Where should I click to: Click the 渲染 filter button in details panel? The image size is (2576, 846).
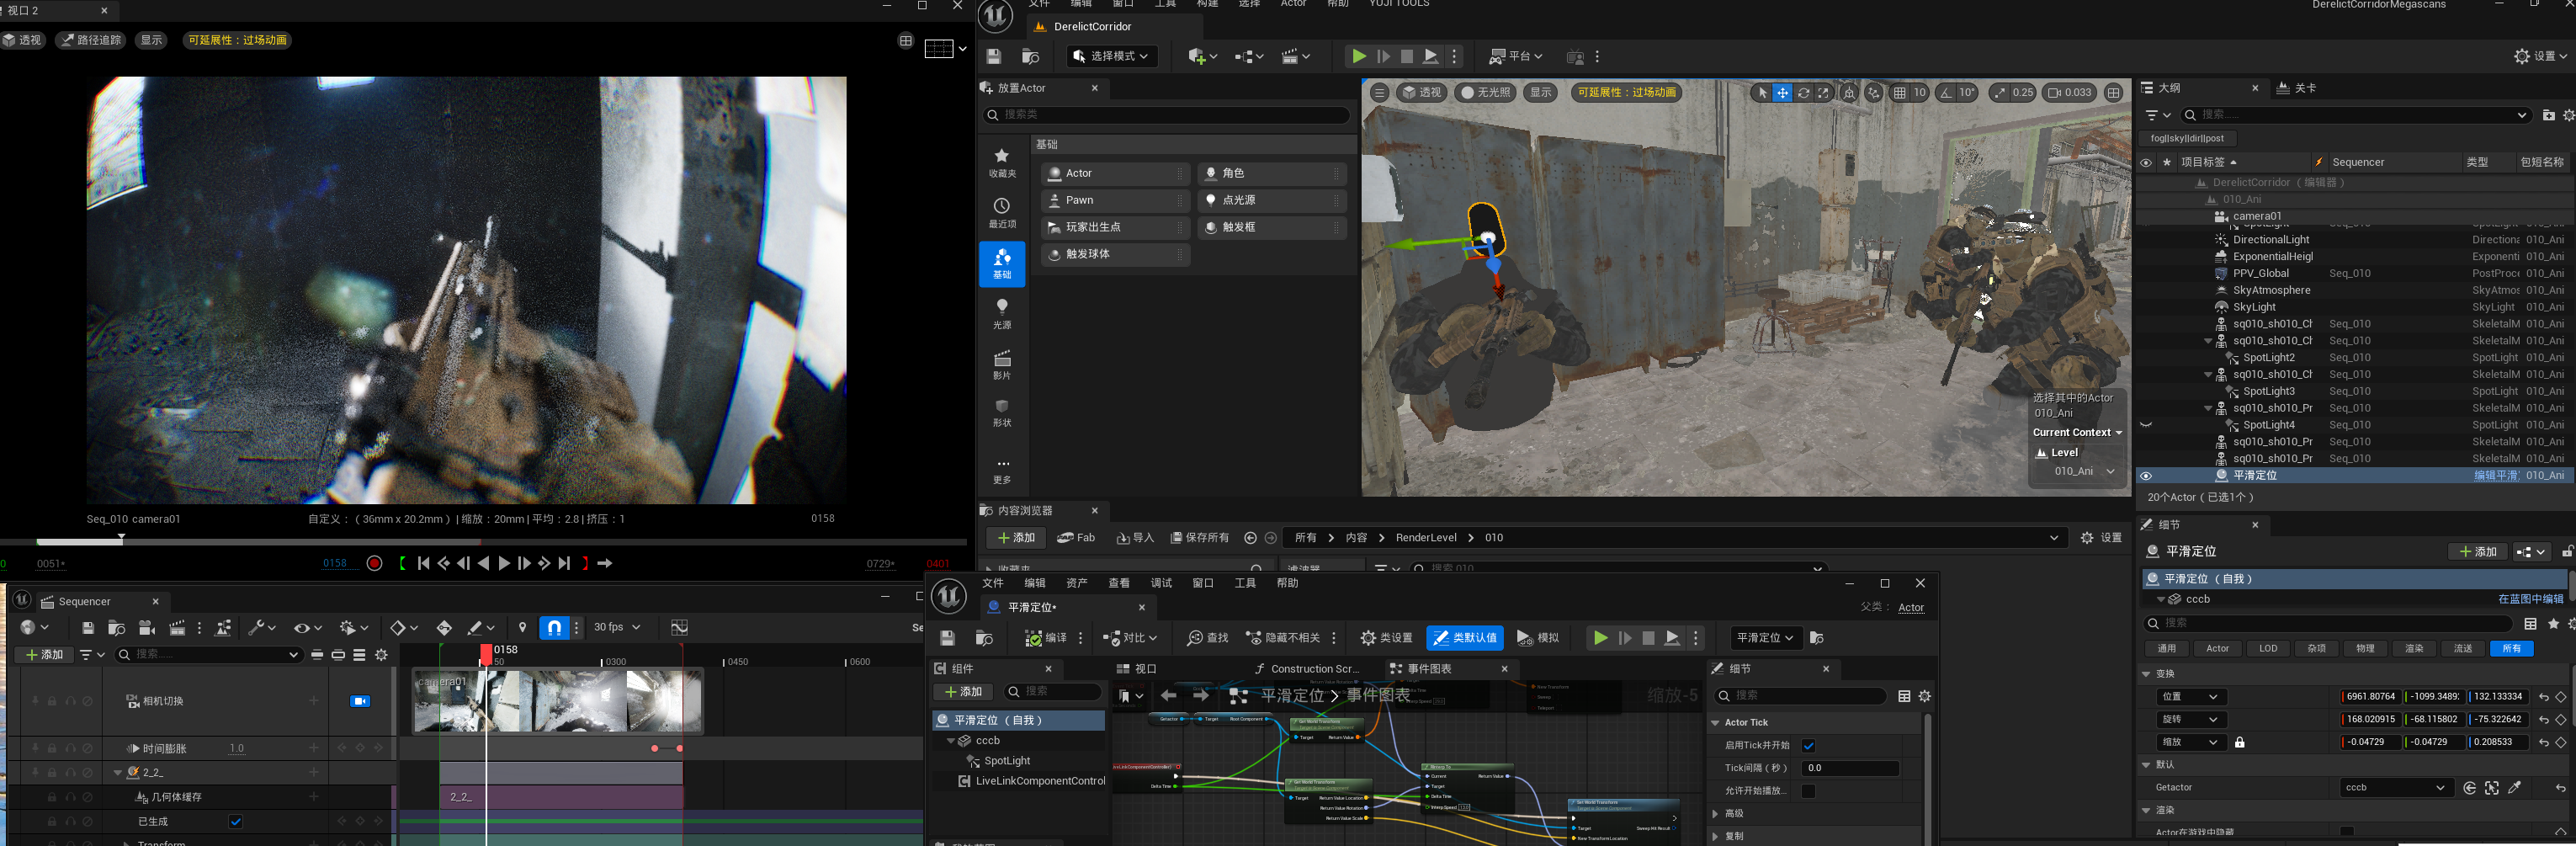2414,649
